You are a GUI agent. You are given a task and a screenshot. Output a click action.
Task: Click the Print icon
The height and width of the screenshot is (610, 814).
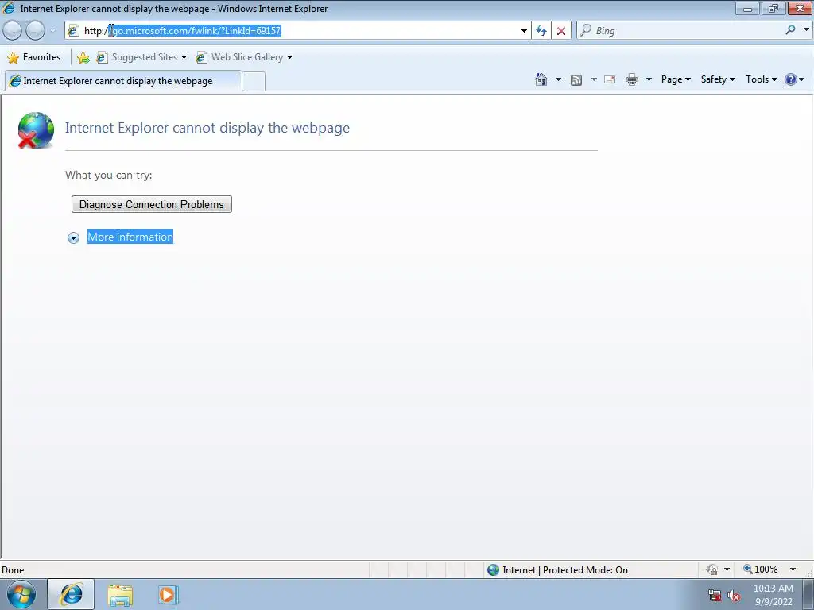(x=632, y=79)
